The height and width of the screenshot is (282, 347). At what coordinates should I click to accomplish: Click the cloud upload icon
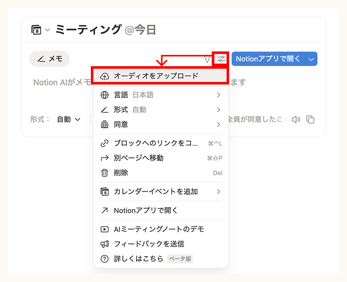pyautogui.click(x=105, y=76)
